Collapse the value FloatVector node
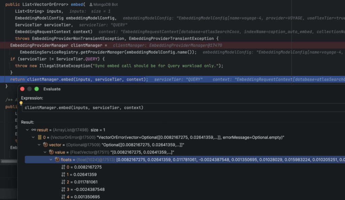345x200 pixels. click(x=45, y=152)
